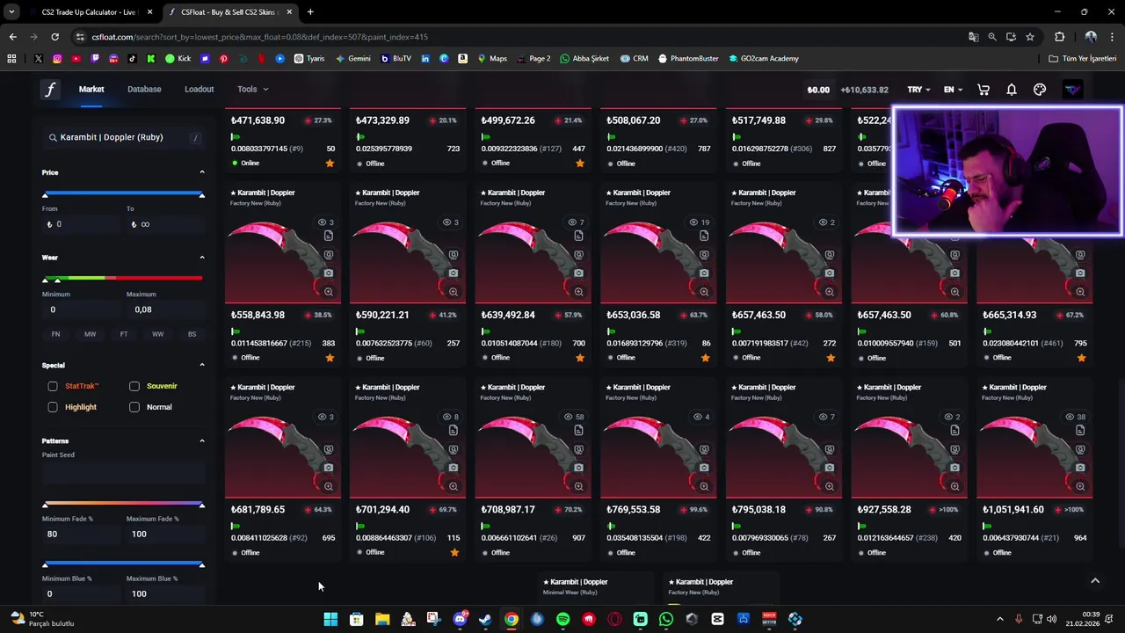Viewport: 1125px width, 633px height.
Task: Click the camera icon on ₺681,789.65 card
Action: 328,468
